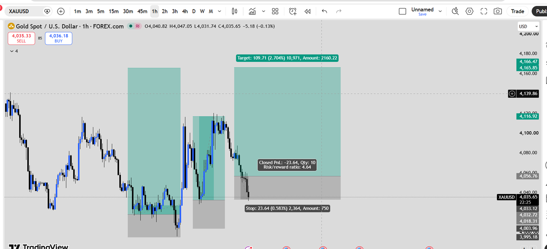The image size is (547, 249).
Task: Click the 4,166.47 target price label
Action: 528,61
